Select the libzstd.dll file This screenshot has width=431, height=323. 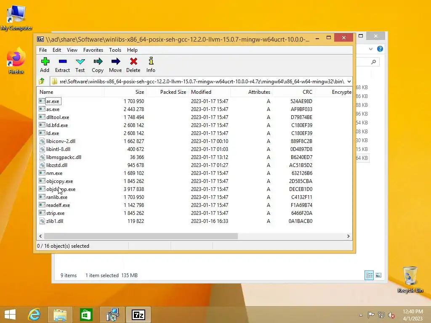pos(57,165)
